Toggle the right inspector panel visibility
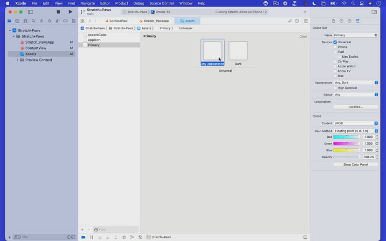 coord(374,12)
